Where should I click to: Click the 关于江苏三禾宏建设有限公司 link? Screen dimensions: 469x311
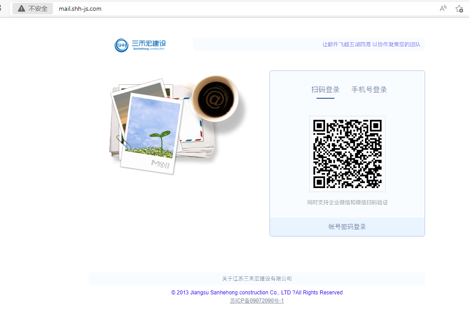[x=256, y=278]
